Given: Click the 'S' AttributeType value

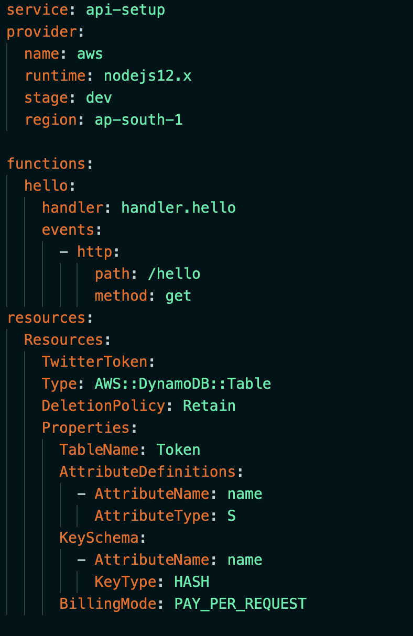Looking at the screenshot, I should pos(231,516).
